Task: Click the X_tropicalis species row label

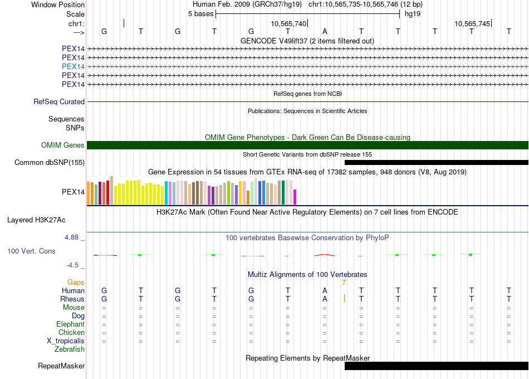Action: 66,341
